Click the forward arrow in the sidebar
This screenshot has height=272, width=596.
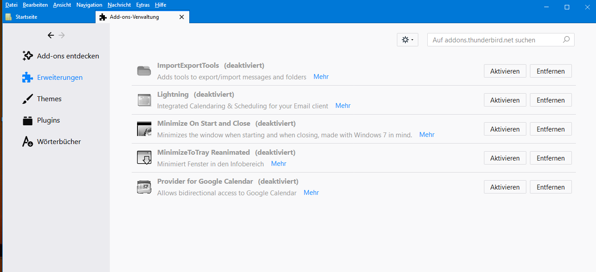62,35
